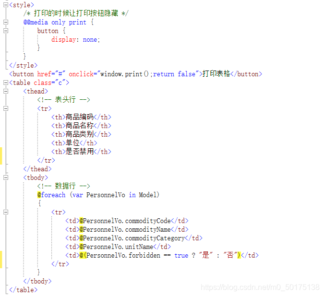The height and width of the screenshot is (296, 324).
Task: Click the 'href' attribute on button tag
Action: pyautogui.click(x=44, y=74)
